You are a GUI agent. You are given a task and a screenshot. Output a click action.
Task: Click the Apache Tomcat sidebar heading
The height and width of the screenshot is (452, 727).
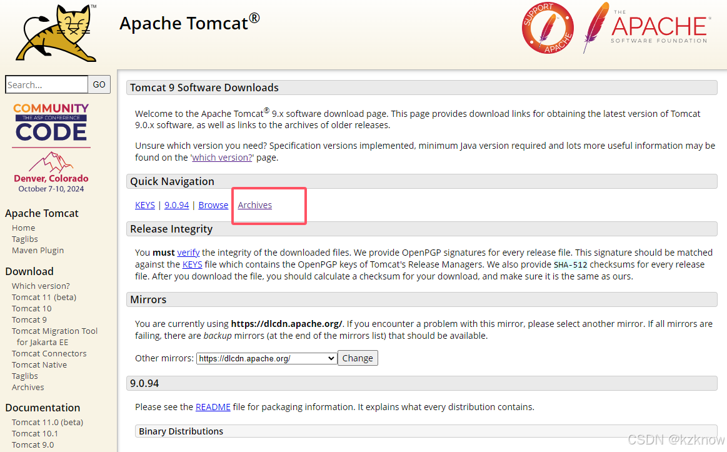coord(42,213)
